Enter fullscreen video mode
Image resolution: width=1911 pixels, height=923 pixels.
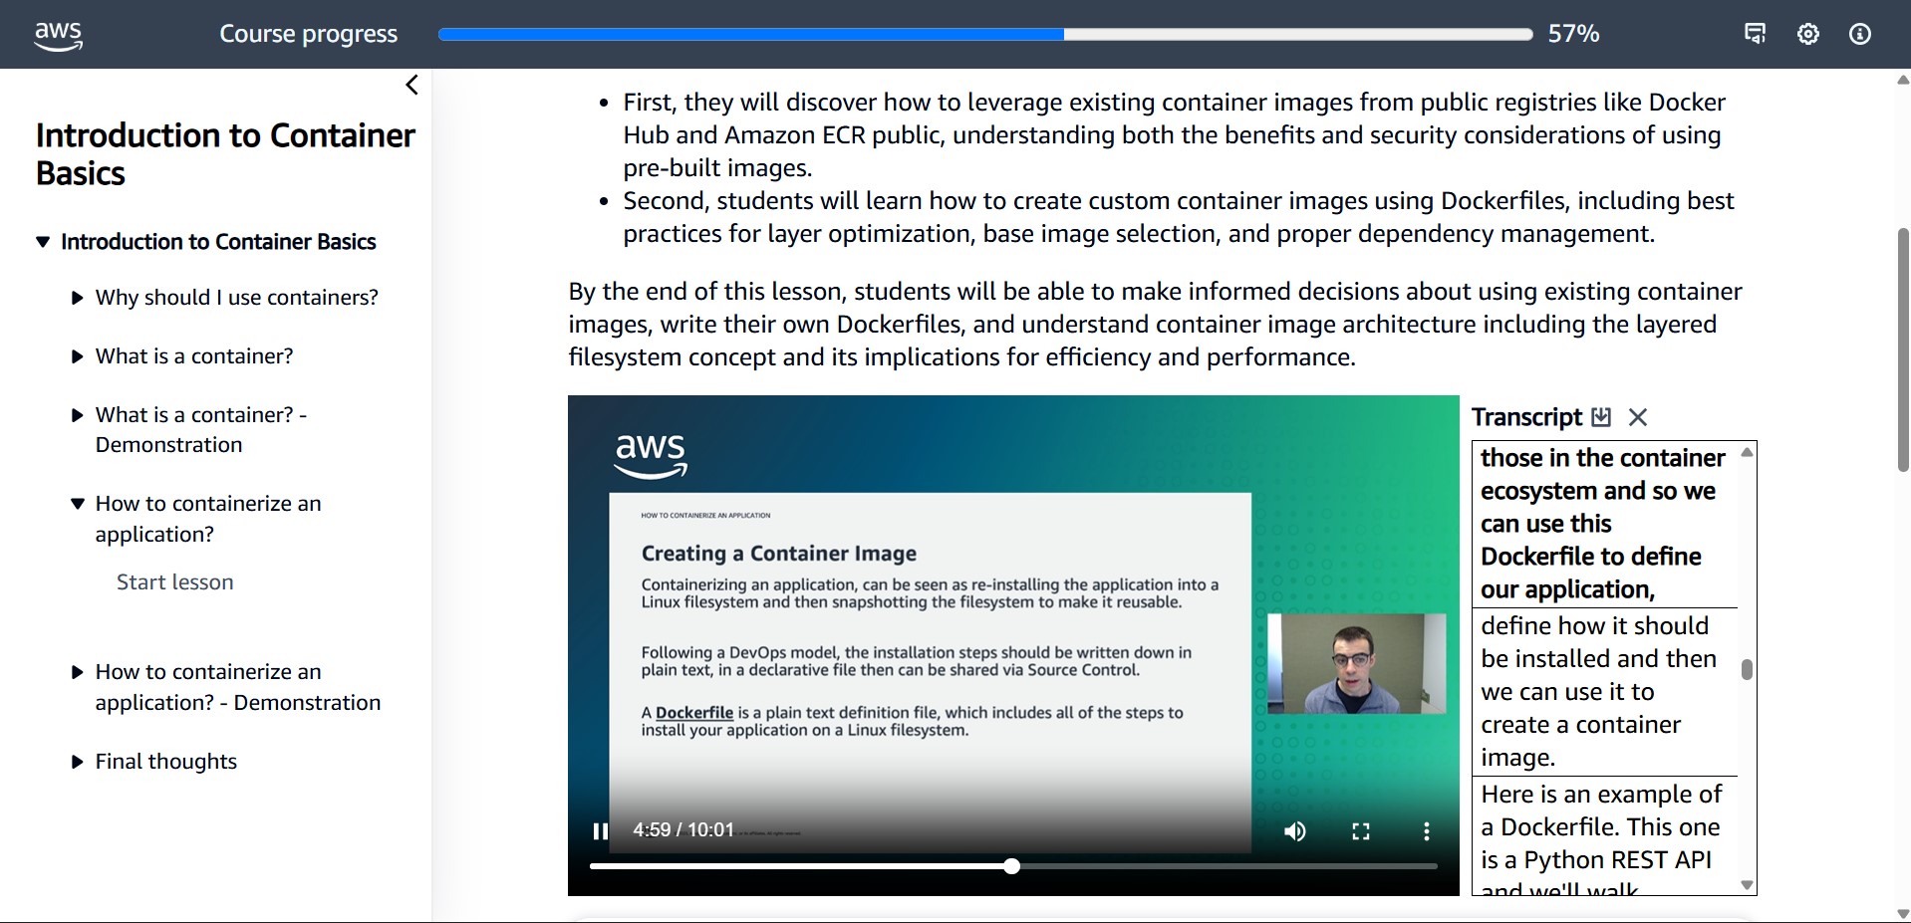[x=1360, y=831]
